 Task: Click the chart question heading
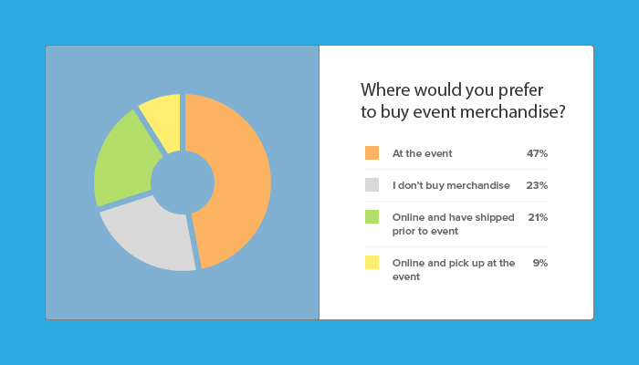(x=463, y=100)
